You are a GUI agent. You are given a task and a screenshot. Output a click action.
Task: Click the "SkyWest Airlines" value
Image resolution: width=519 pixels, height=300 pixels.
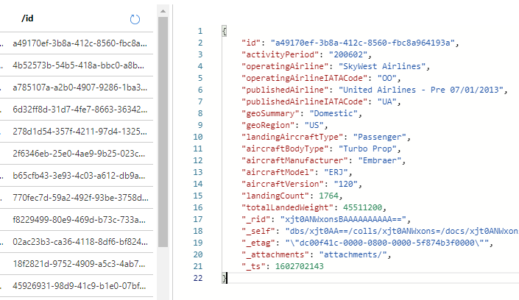pos(382,66)
